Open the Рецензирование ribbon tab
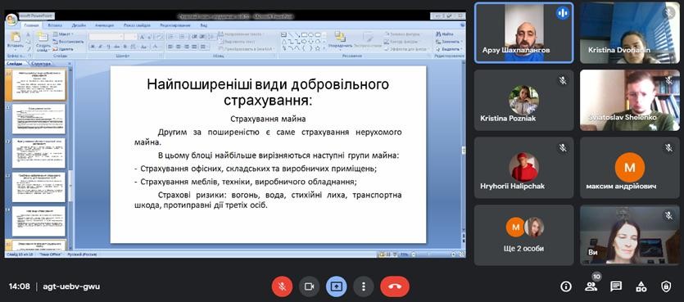The image size is (684, 302). tap(175, 25)
